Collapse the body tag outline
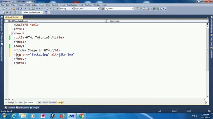 [x=12, y=46]
